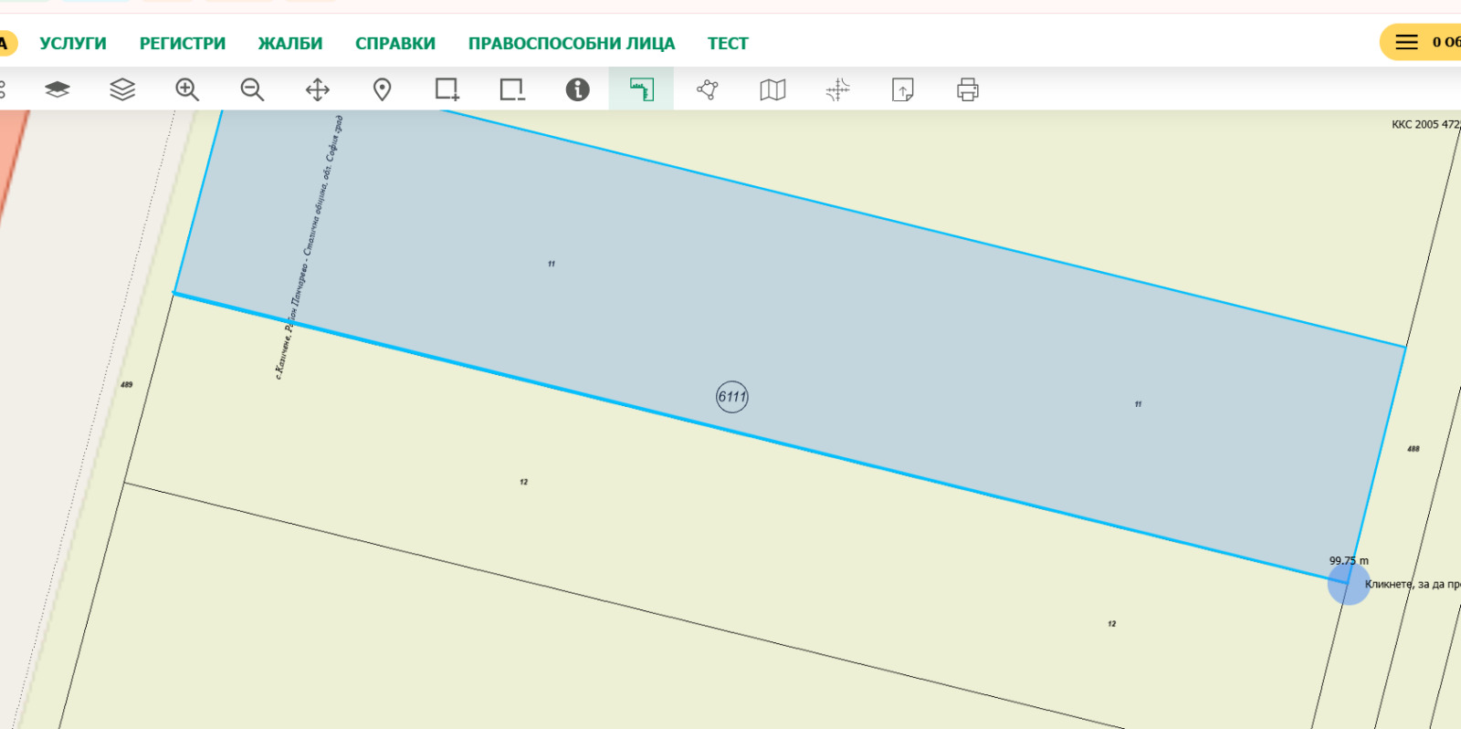Viewport: 1461px width, 729px height.
Task: Click the export sheet with arrow icon
Action: click(903, 89)
